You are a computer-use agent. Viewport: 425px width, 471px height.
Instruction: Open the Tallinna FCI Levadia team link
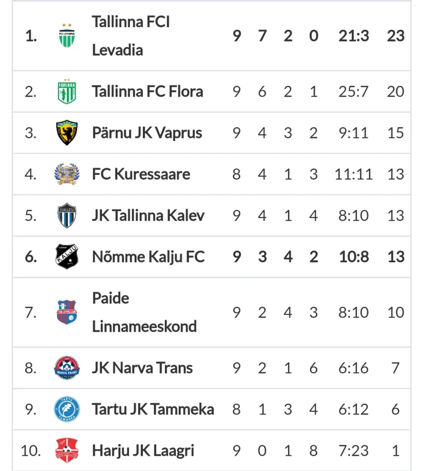point(131,36)
